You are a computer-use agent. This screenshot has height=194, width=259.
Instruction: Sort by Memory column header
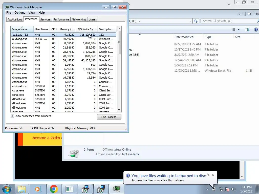pyautogui.click(x=67, y=29)
